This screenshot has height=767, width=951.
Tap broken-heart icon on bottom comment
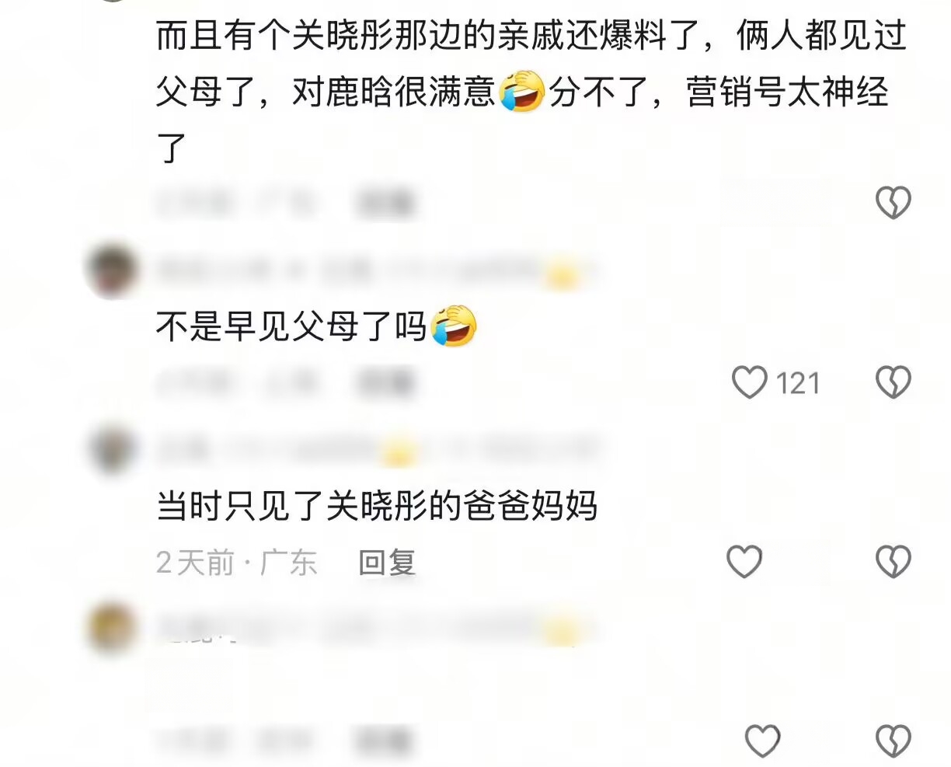pyautogui.click(x=894, y=741)
